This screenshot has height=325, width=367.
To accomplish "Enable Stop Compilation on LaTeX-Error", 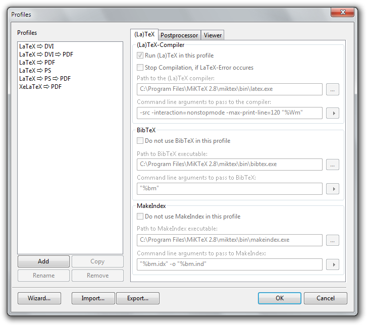I will tap(140, 68).
